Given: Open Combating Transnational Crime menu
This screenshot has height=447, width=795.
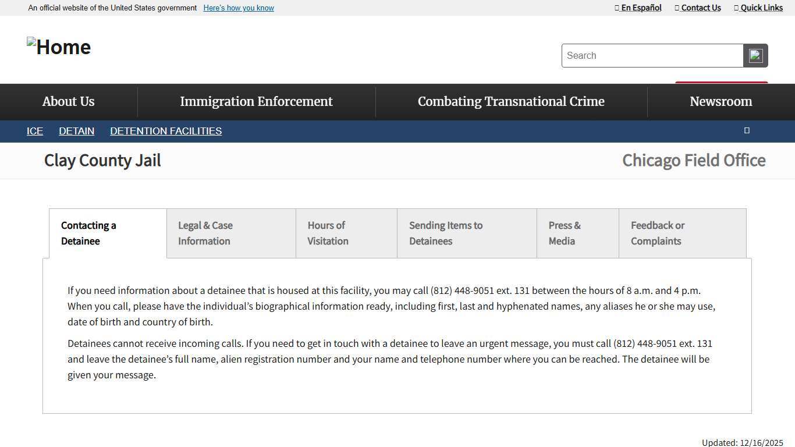Looking at the screenshot, I should tap(511, 102).
